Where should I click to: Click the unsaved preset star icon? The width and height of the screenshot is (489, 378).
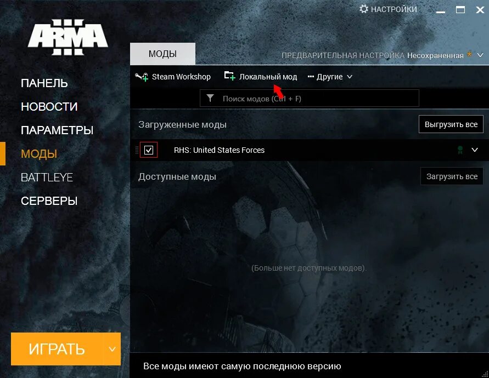tap(469, 55)
